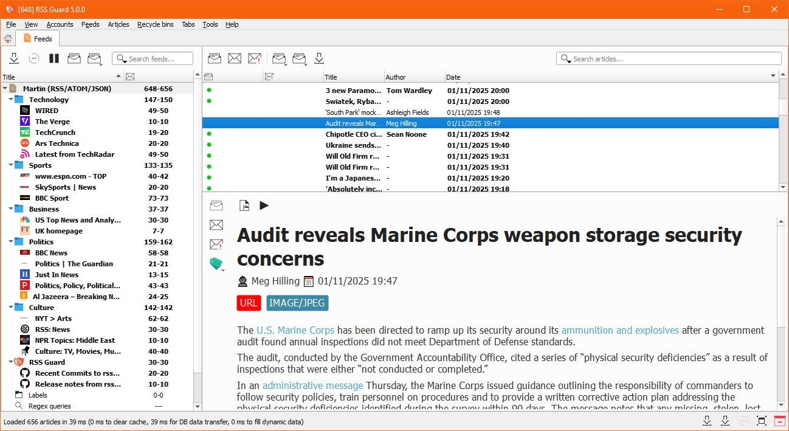Viewport: 789px width, 431px height.
Task: Click the home icon tab
Action: point(8,38)
